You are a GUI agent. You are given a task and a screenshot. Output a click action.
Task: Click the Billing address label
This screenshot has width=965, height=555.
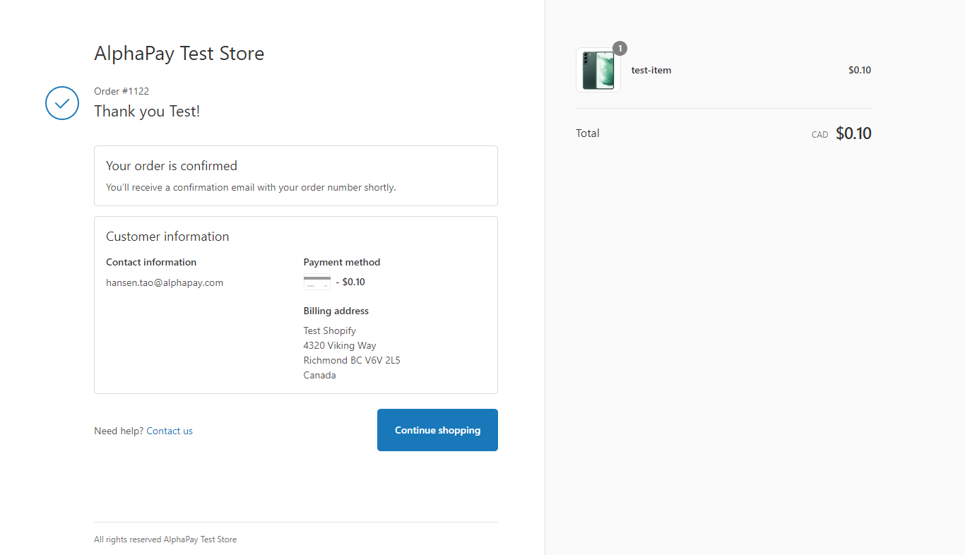pyautogui.click(x=336, y=311)
